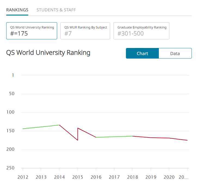
Task: Switch to the Data view
Action: [175, 53]
